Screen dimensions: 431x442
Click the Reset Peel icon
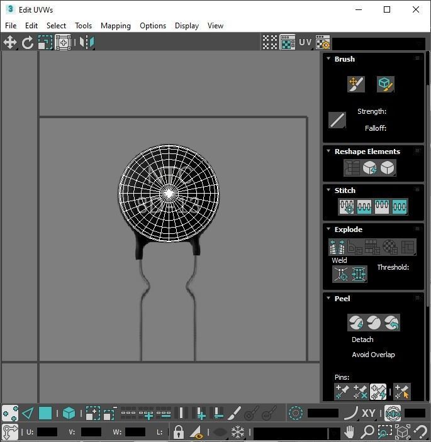pyautogui.click(x=391, y=323)
